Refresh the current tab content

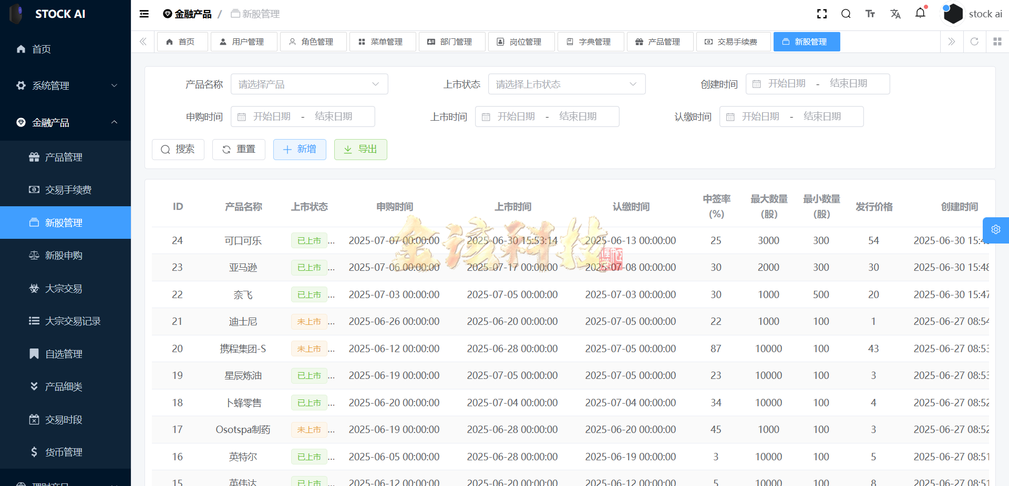(975, 41)
